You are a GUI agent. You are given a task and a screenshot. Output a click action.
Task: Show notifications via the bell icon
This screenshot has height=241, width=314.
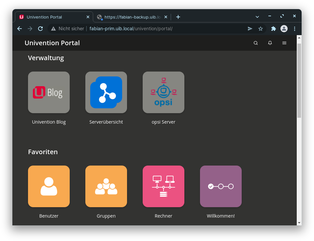click(270, 43)
